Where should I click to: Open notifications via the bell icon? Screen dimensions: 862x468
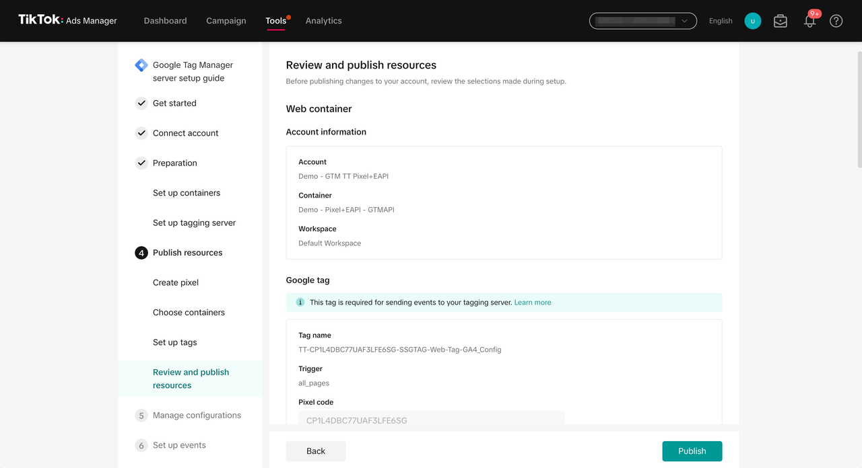(809, 21)
